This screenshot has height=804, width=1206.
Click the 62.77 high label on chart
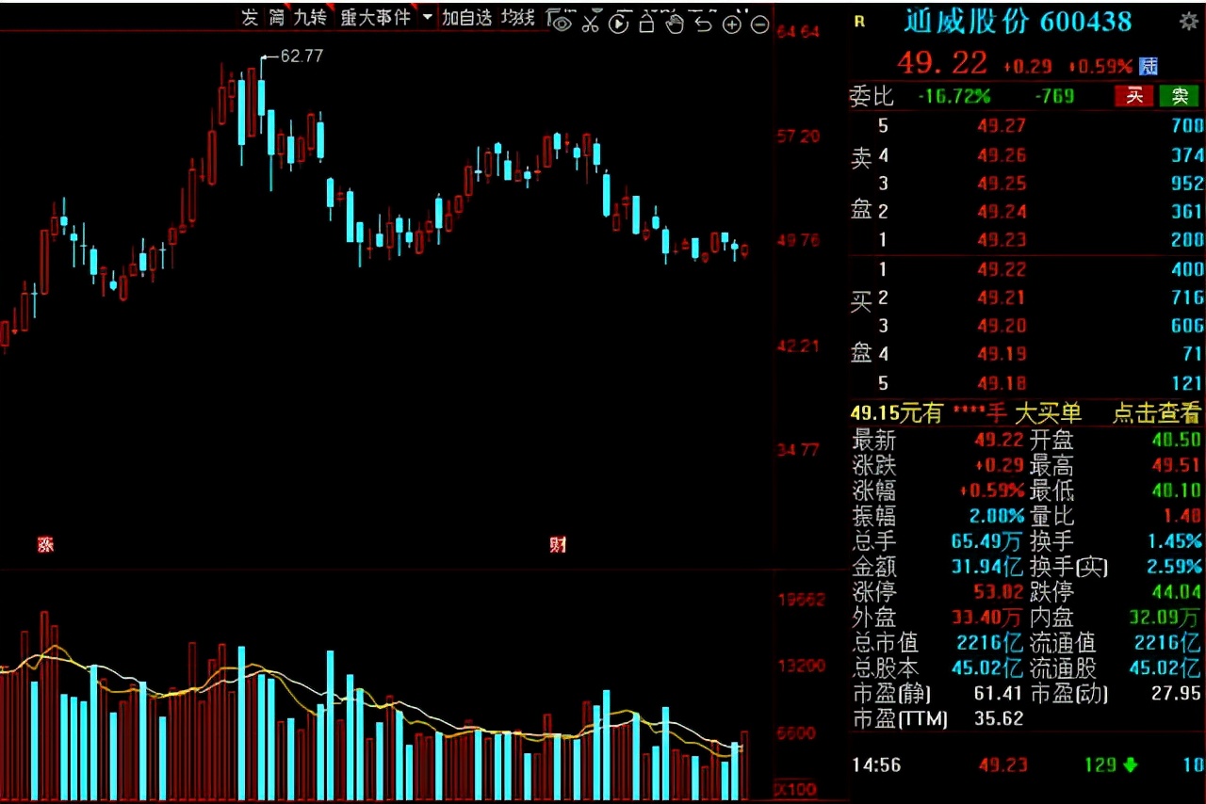[x=301, y=56]
